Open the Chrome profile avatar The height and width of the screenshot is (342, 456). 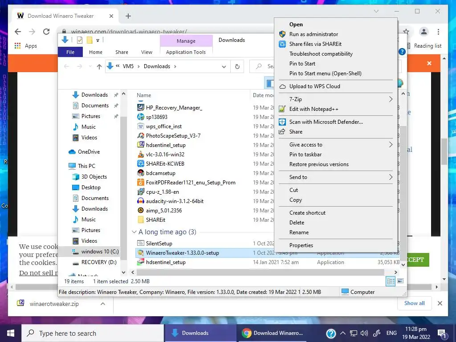coord(424,32)
